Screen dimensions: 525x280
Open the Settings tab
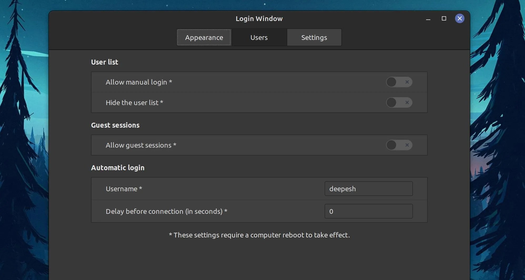314,37
